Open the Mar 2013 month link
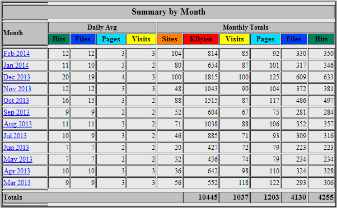Viewport: 337px width, 208px height. 17,183
